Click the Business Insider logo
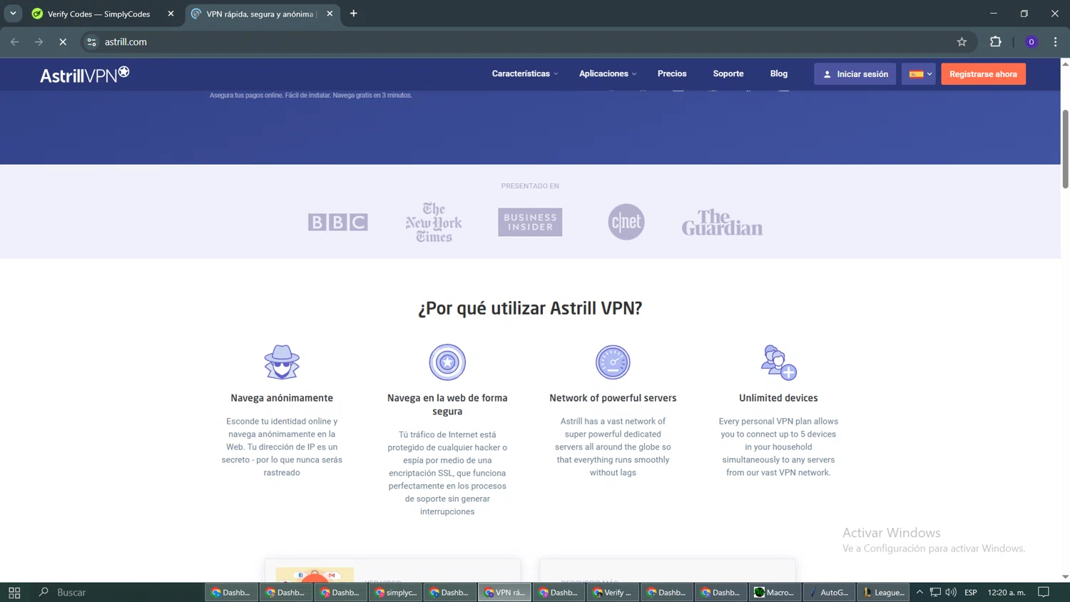This screenshot has height=602, width=1070. 530,222
